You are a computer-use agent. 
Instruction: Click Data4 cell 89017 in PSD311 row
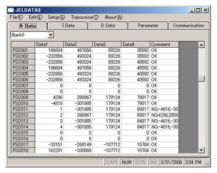tap(136, 109)
